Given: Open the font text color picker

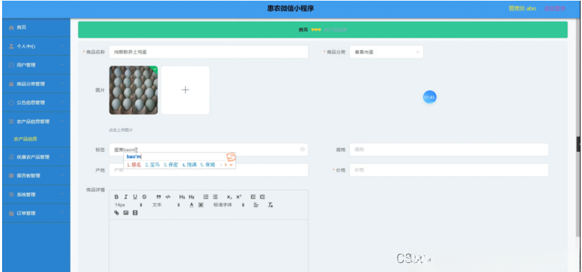Looking at the screenshot, I should [192, 205].
